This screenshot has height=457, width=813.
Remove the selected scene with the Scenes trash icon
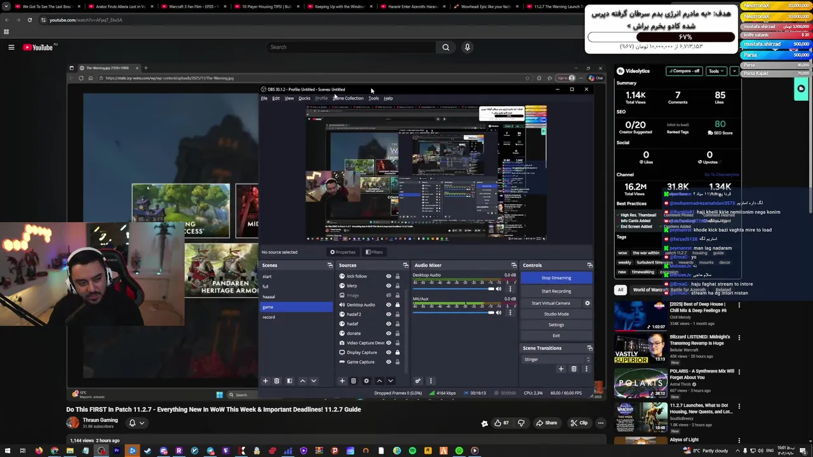(x=276, y=381)
